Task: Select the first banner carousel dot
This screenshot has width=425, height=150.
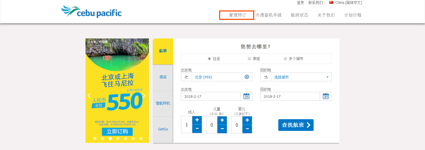Action: [95, 139]
